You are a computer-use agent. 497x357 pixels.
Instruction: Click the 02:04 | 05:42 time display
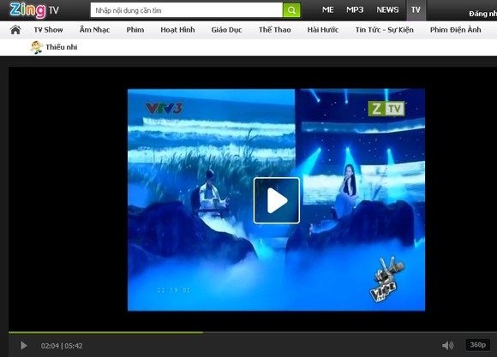coord(62,346)
